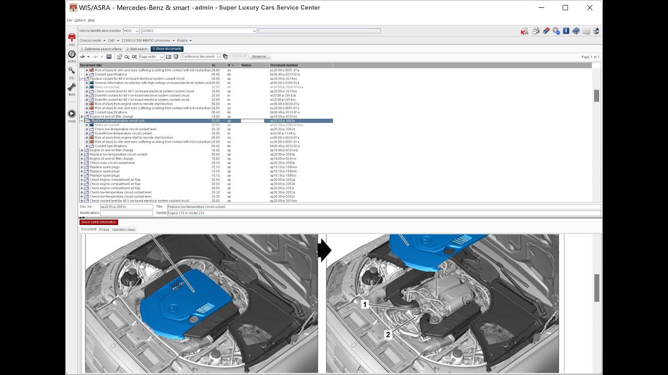The image size is (668, 375).
Task: Click the delete document red-X icon
Action: (524, 31)
